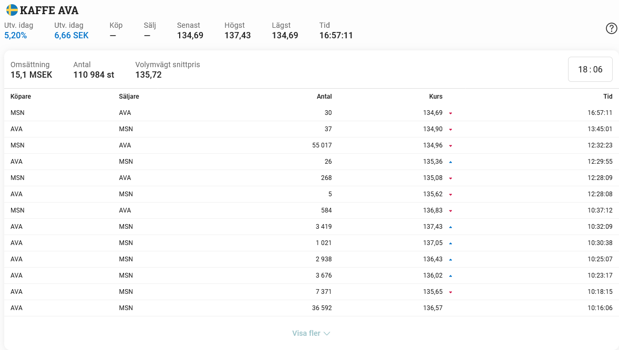The height and width of the screenshot is (350, 619).
Task: Click the Tid column header
Action: pyautogui.click(x=608, y=97)
